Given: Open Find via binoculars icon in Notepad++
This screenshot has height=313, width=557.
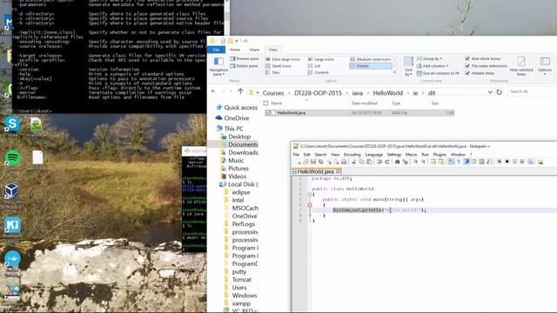Looking at the screenshot, I should 397,162.
